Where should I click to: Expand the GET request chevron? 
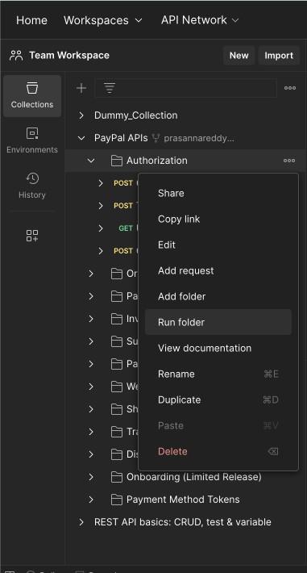[101, 228]
